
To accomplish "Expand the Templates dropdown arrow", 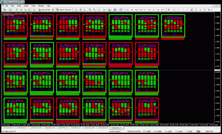I will pos(123,10).
